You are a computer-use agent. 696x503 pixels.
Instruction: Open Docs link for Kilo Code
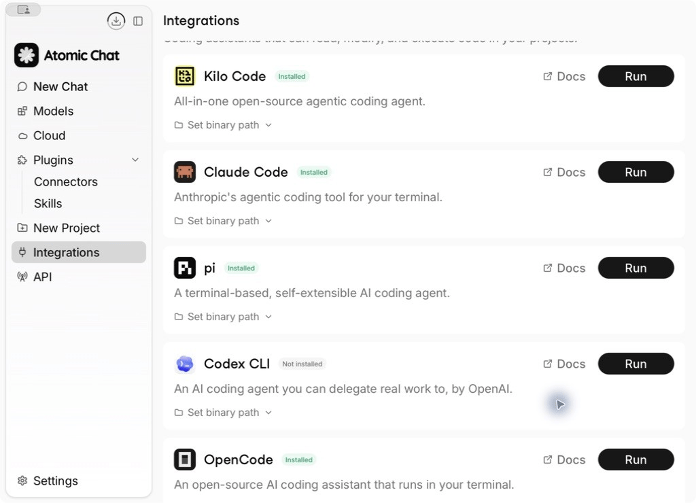click(x=564, y=76)
